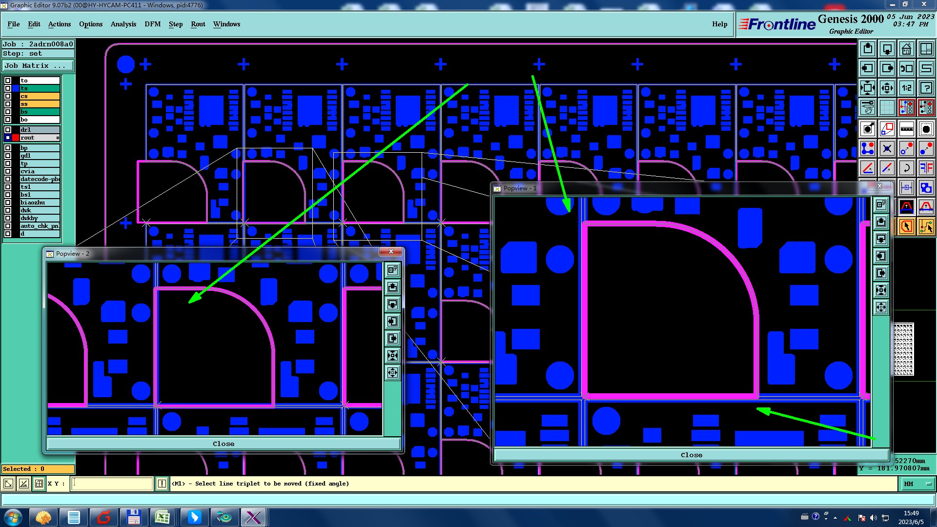This screenshot has width=937, height=527.
Task: Toggle the grid display icon
Action: [887, 107]
